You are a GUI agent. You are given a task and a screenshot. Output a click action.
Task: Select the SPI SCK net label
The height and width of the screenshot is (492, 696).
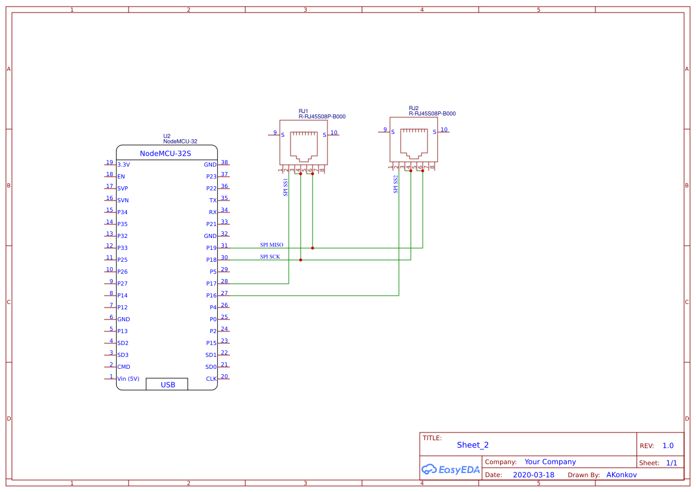(x=269, y=256)
